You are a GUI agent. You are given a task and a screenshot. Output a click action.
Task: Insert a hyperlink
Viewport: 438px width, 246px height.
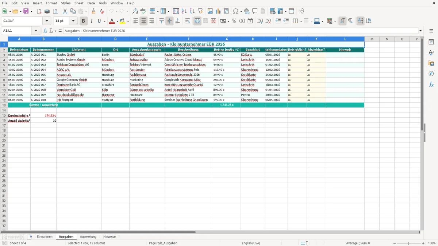(247, 11)
